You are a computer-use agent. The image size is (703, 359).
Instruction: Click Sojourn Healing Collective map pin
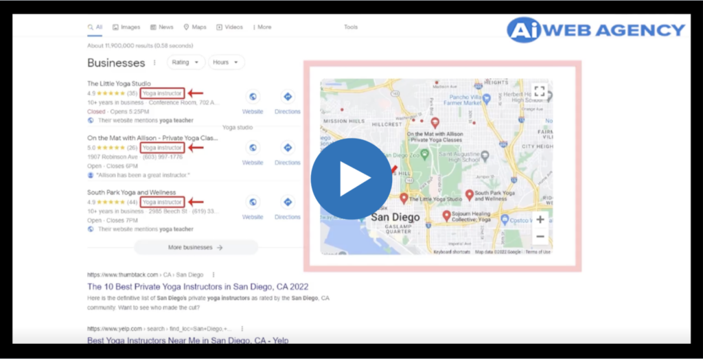coord(446,216)
